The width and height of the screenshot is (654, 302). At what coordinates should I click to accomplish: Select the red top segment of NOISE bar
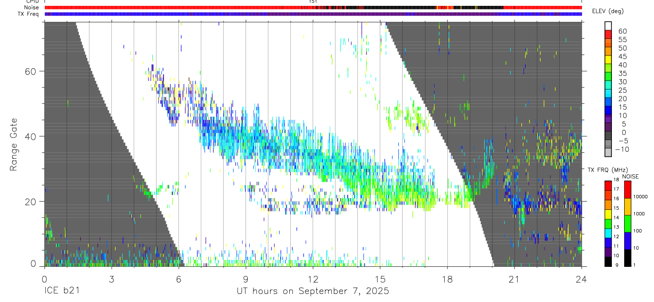click(628, 190)
